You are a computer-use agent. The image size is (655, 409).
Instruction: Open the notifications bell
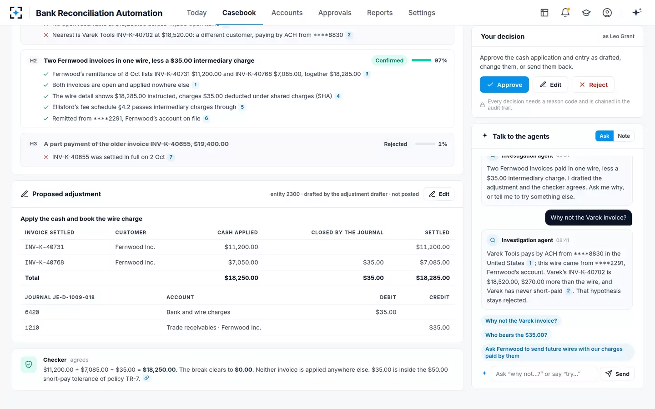click(565, 13)
